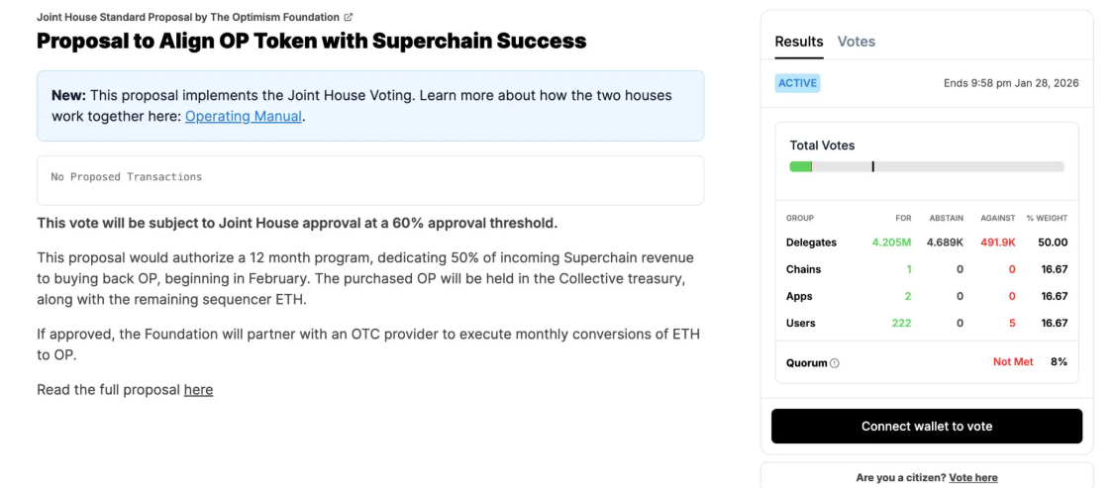Viewport: 1115px width, 488px height.
Task: Click the Delegates AGAINST value 491.9K
Action: [x=997, y=243]
